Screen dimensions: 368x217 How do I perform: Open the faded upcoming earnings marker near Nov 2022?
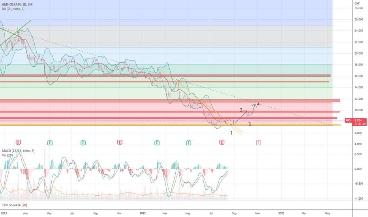(x=258, y=142)
